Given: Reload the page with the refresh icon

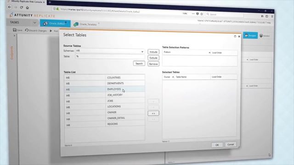Looking at the screenshot, I should [x=22, y=7].
